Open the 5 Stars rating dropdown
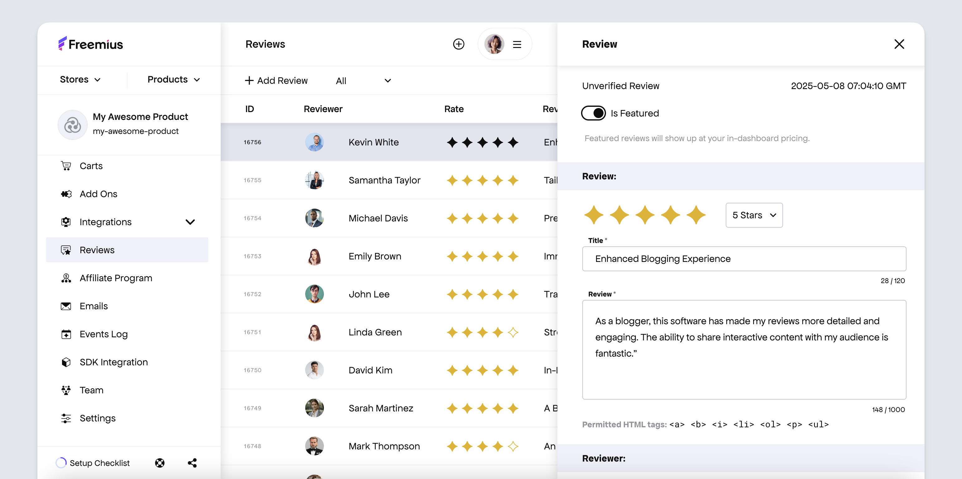This screenshot has width=962, height=479. point(754,215)
